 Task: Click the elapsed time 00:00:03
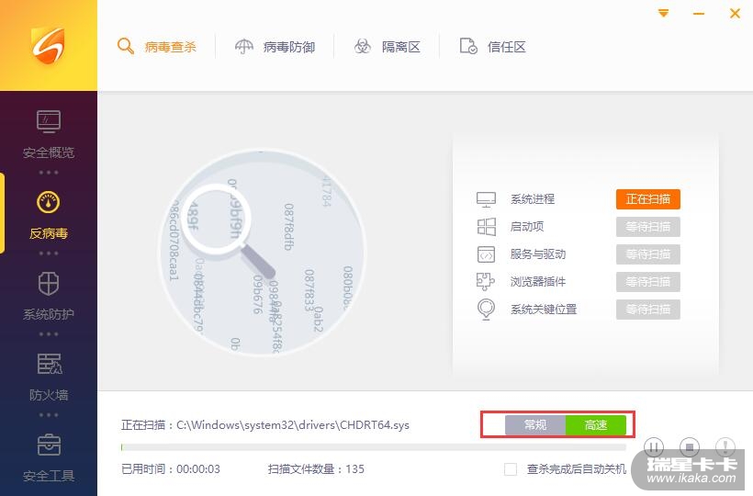pyautogui.click(x=197, y=469)
